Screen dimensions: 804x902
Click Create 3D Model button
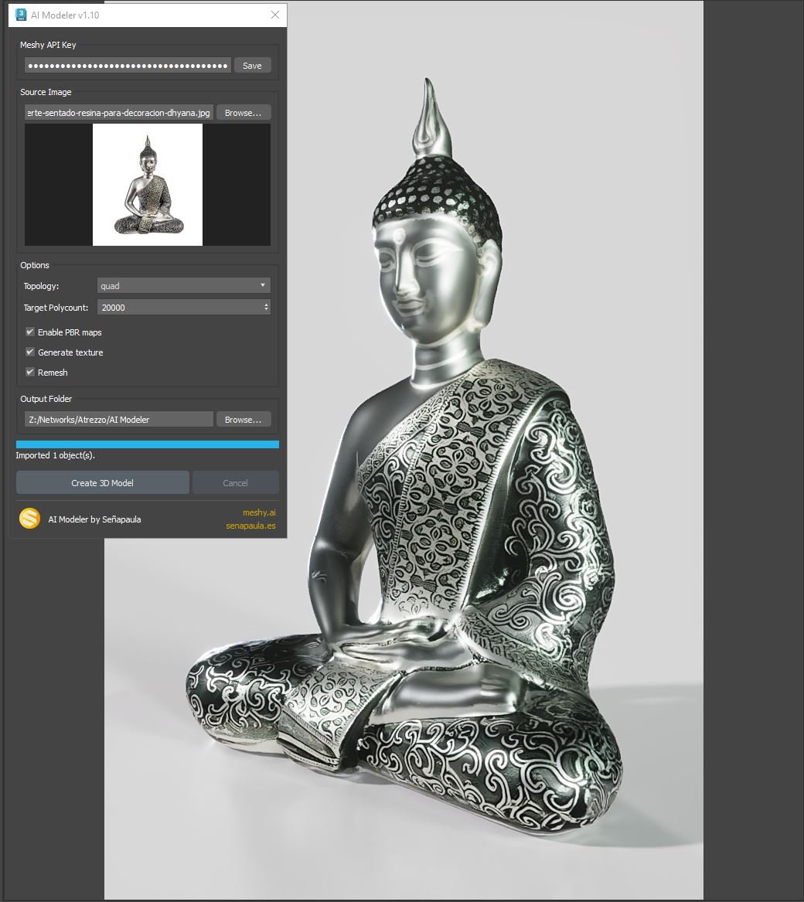pyautogui.click(x=103, y=482)
